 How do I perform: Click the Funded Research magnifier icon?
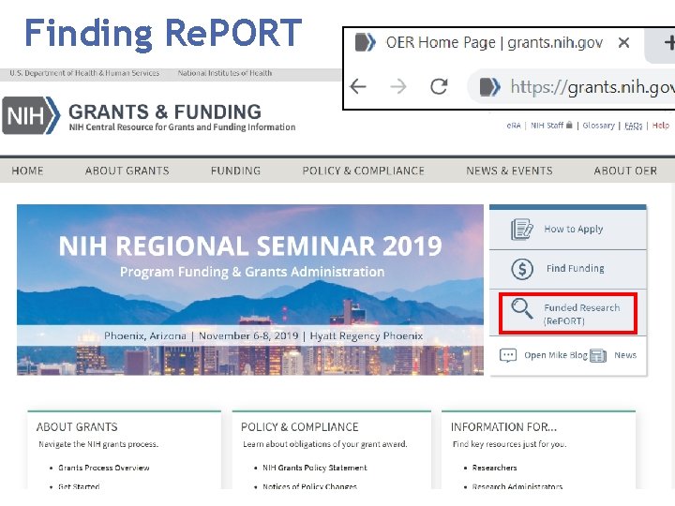[522, 308]
